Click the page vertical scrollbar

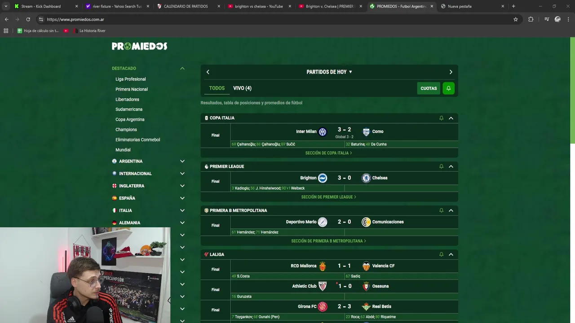click(x=572, y=91)
